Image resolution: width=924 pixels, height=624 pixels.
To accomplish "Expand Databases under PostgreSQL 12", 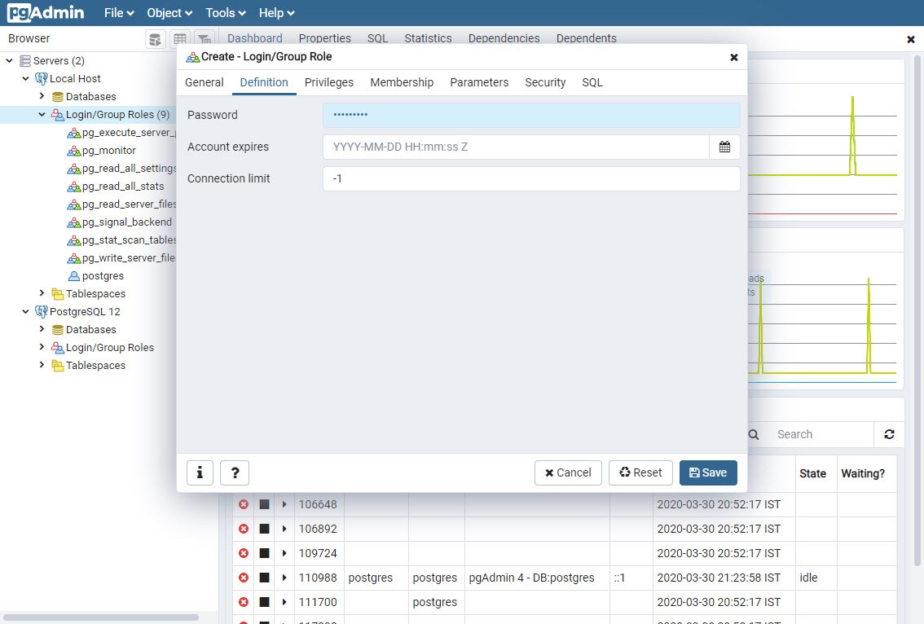I will click(42, 329).
